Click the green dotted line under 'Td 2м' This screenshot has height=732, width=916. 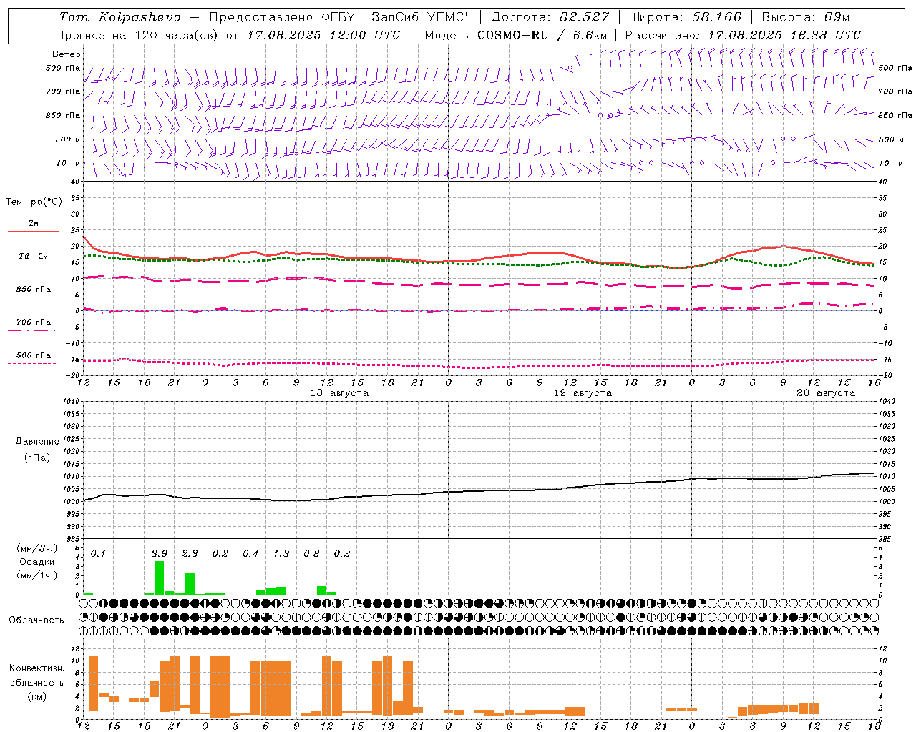click(x=32, y=264)
